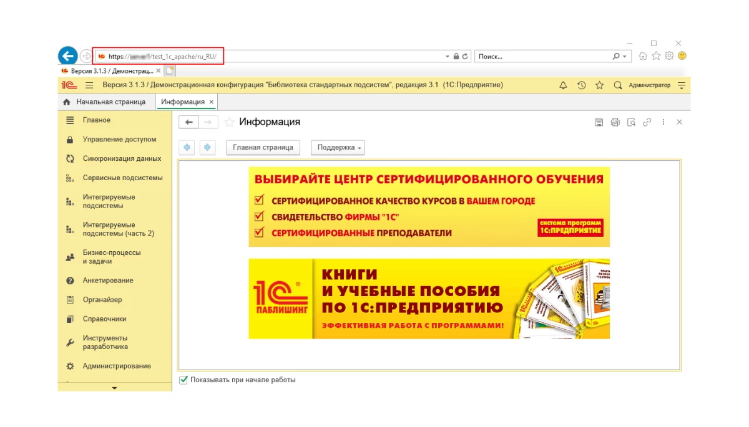The height and width of the screenshot is (427, 749).
Task: Click the get link chain icon
Action: click(647, 122)
